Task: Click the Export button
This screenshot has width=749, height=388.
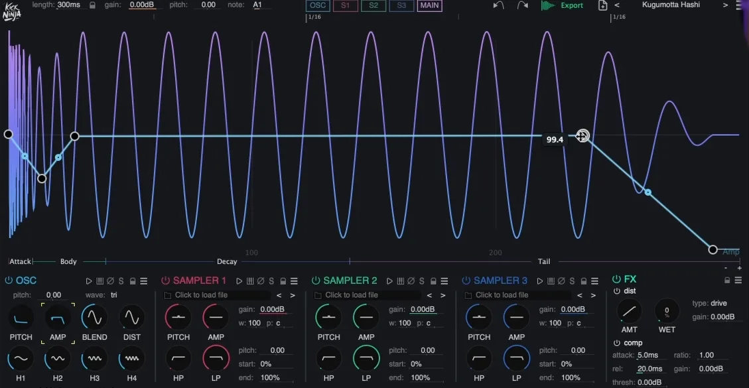Action: click(562, 5)
